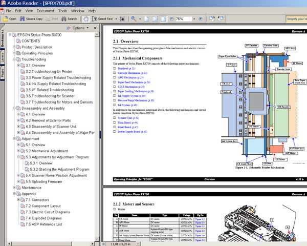Rotate the page counterclockwise

pyautogui.click(x=221, y=18)
